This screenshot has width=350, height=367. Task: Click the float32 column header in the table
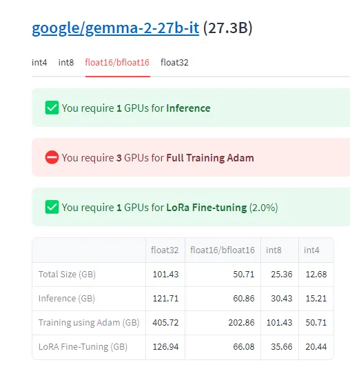coord(165,250)
